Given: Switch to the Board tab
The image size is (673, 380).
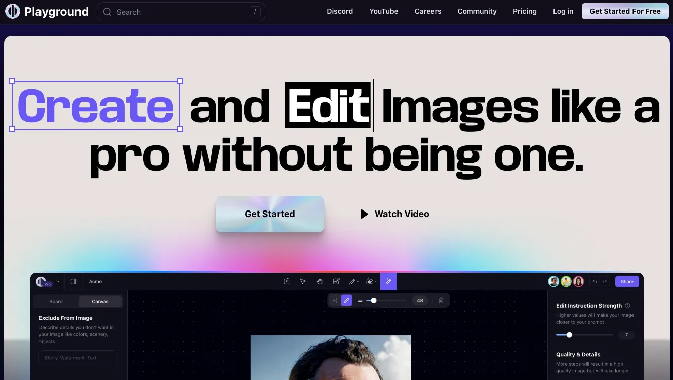Looking at the screenshot, I should pyautogui.click(x=56, y=301).
